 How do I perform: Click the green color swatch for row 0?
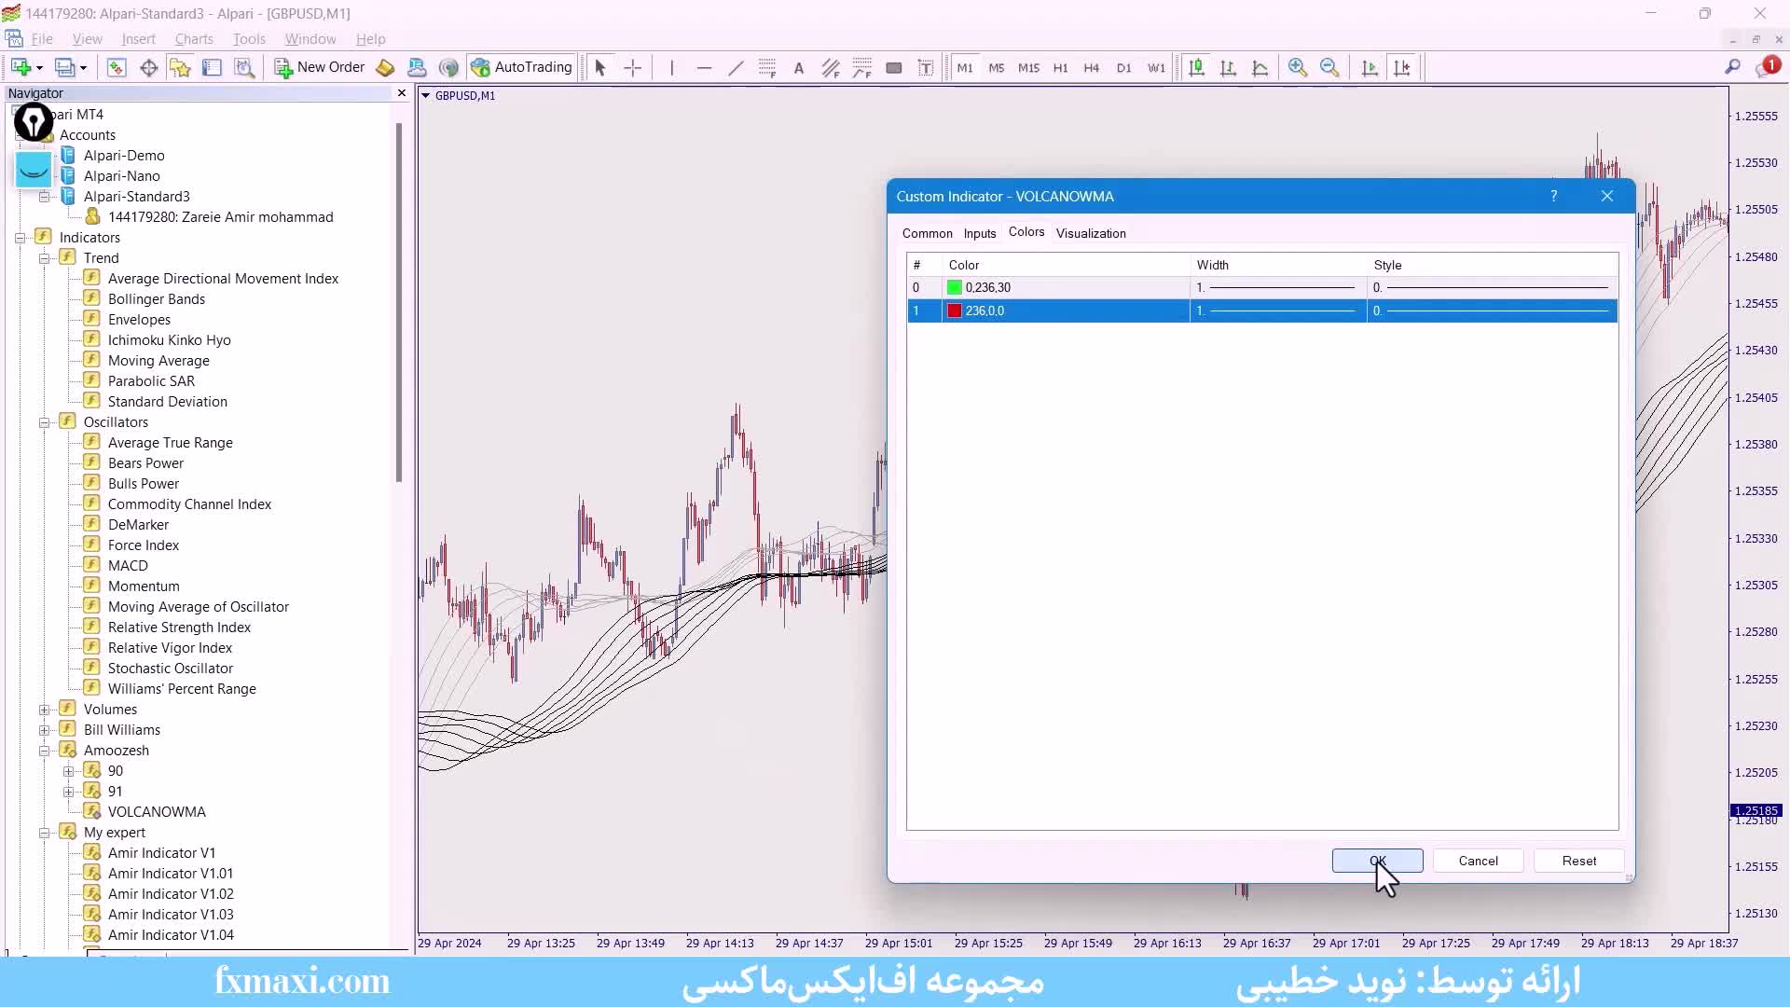[x=955, y=287]
